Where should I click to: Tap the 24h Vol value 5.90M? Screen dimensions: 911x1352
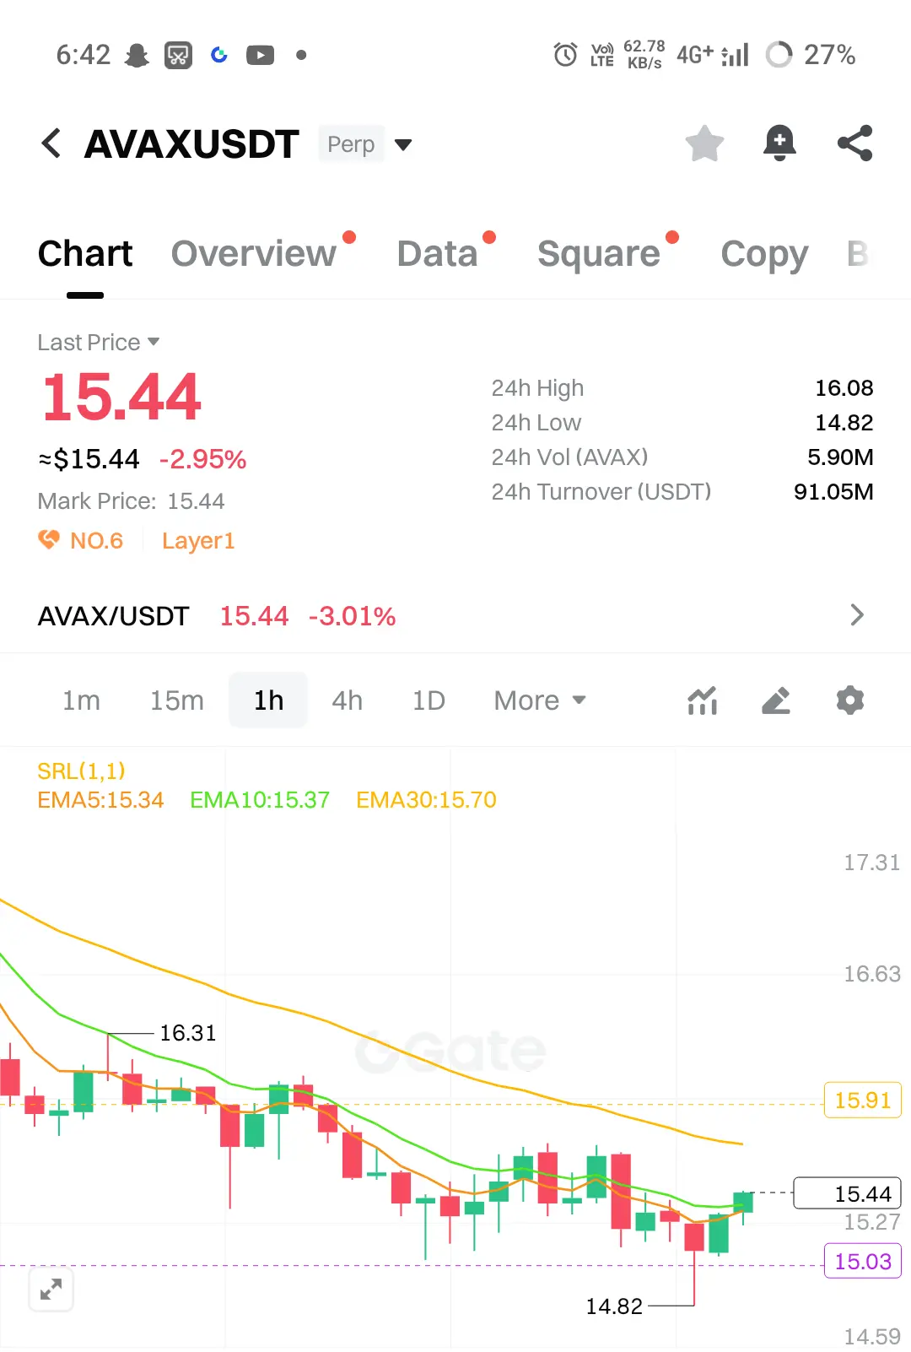[x=840, y=457]
